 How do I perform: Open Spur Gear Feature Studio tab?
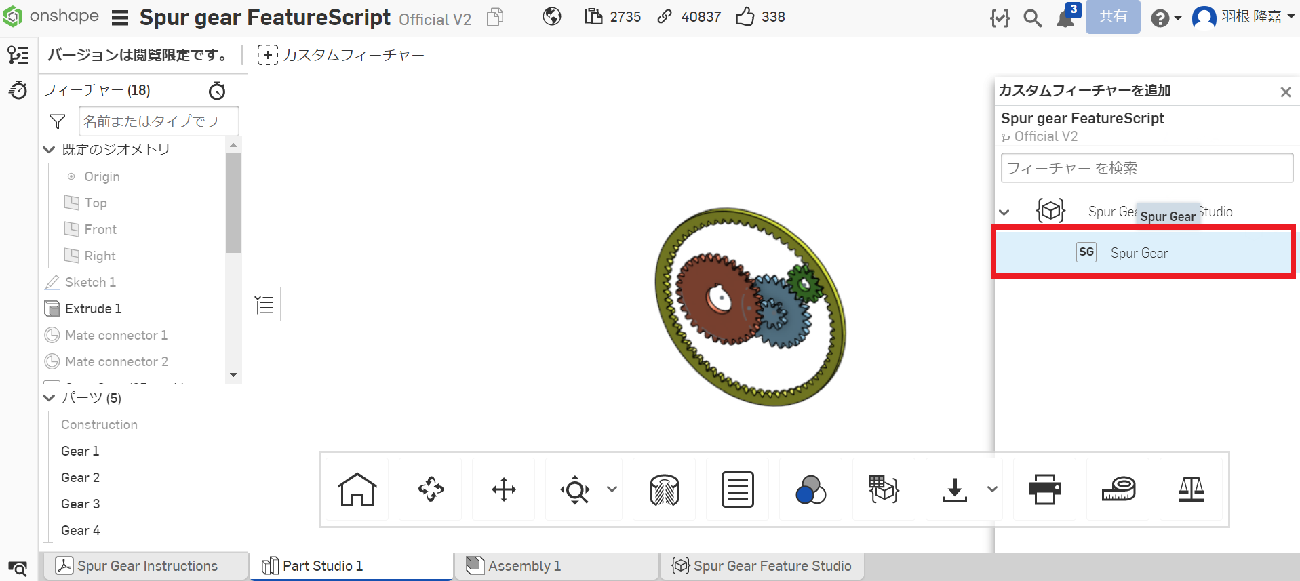pyautogui.click(x=762, y=566)
